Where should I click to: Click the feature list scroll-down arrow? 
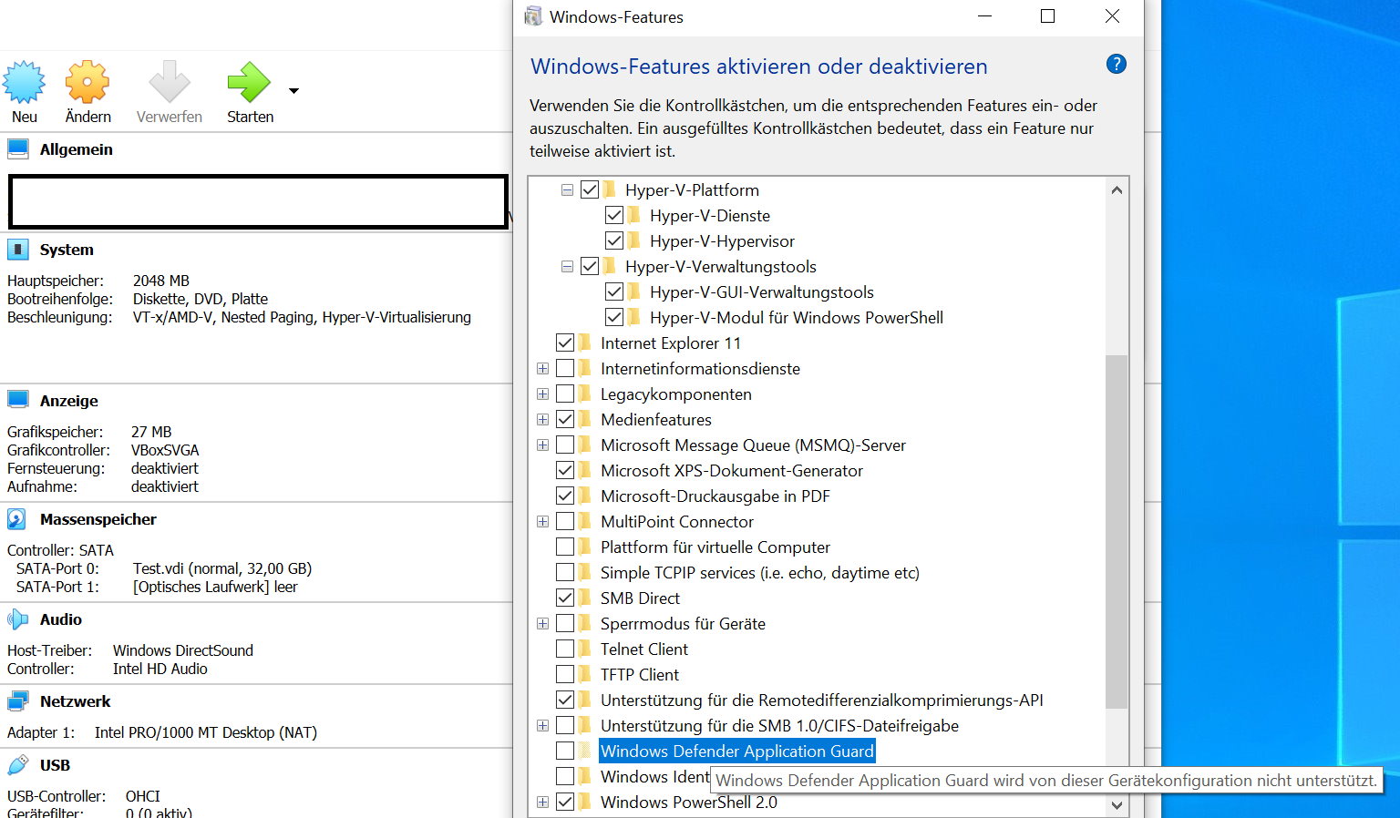(1117, 805)
